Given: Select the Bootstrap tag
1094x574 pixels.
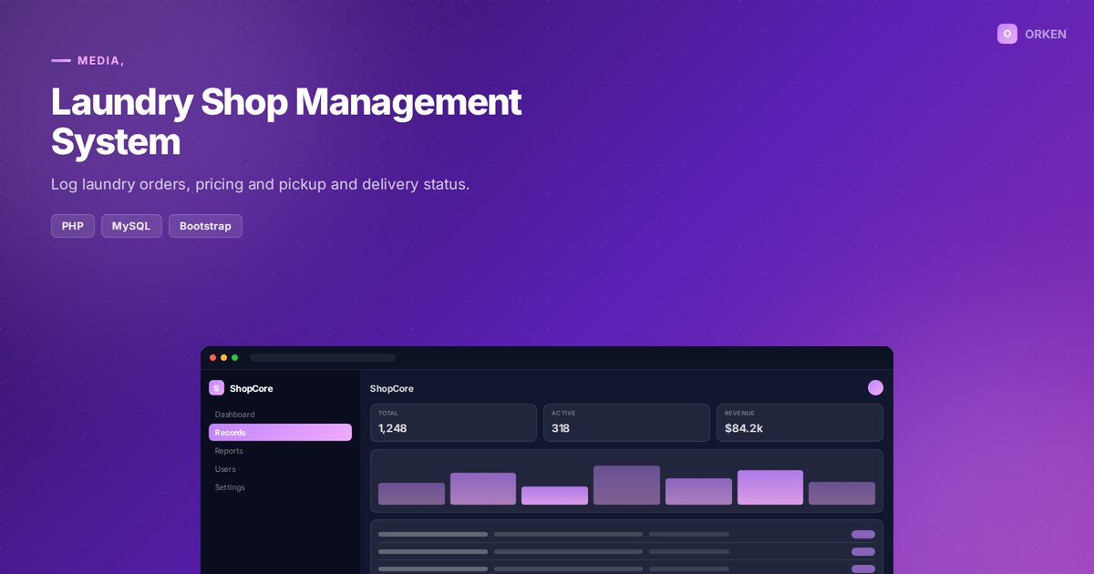Looking at the screenshot, I should pos(205,226).
